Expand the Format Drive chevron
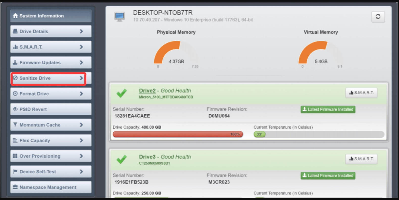 click(81, 94)
